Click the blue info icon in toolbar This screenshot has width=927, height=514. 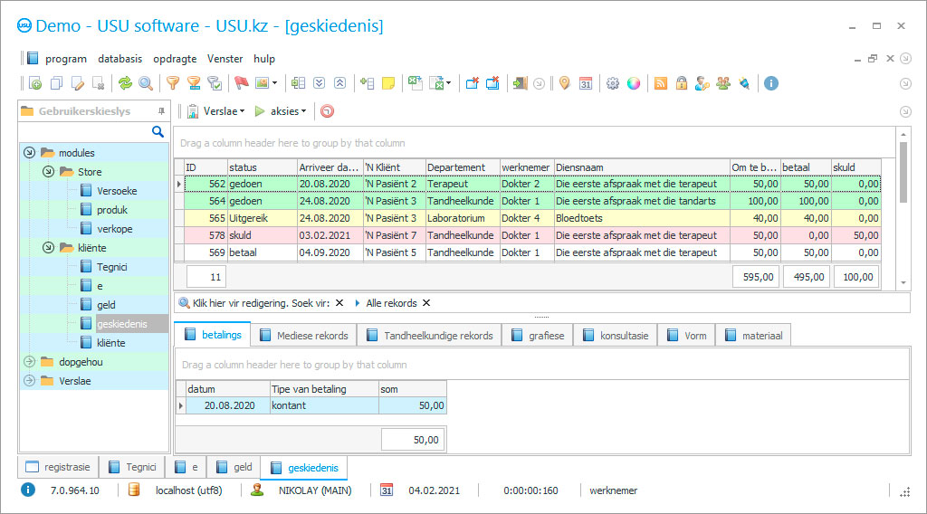pyautogui.click(x=771, y=83)
